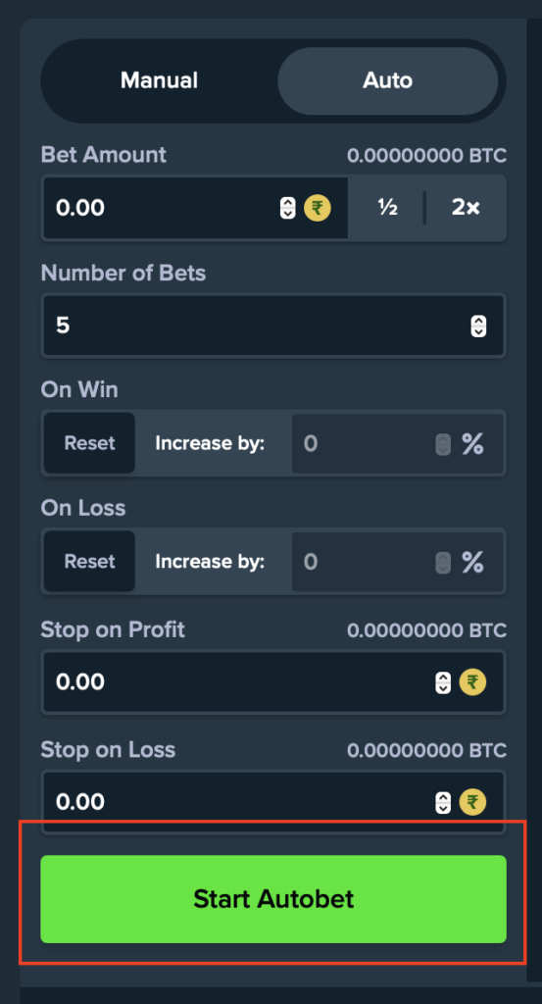Focus the Number of Bets field

pyautogui.click(x=273, y=326)
